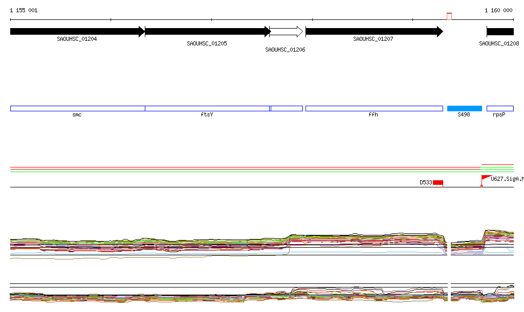Click the blue S498 segment bar
The height and width of the screenshot is (312, 524).
464,108
